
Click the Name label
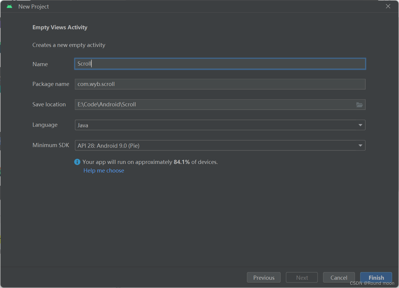40,64
